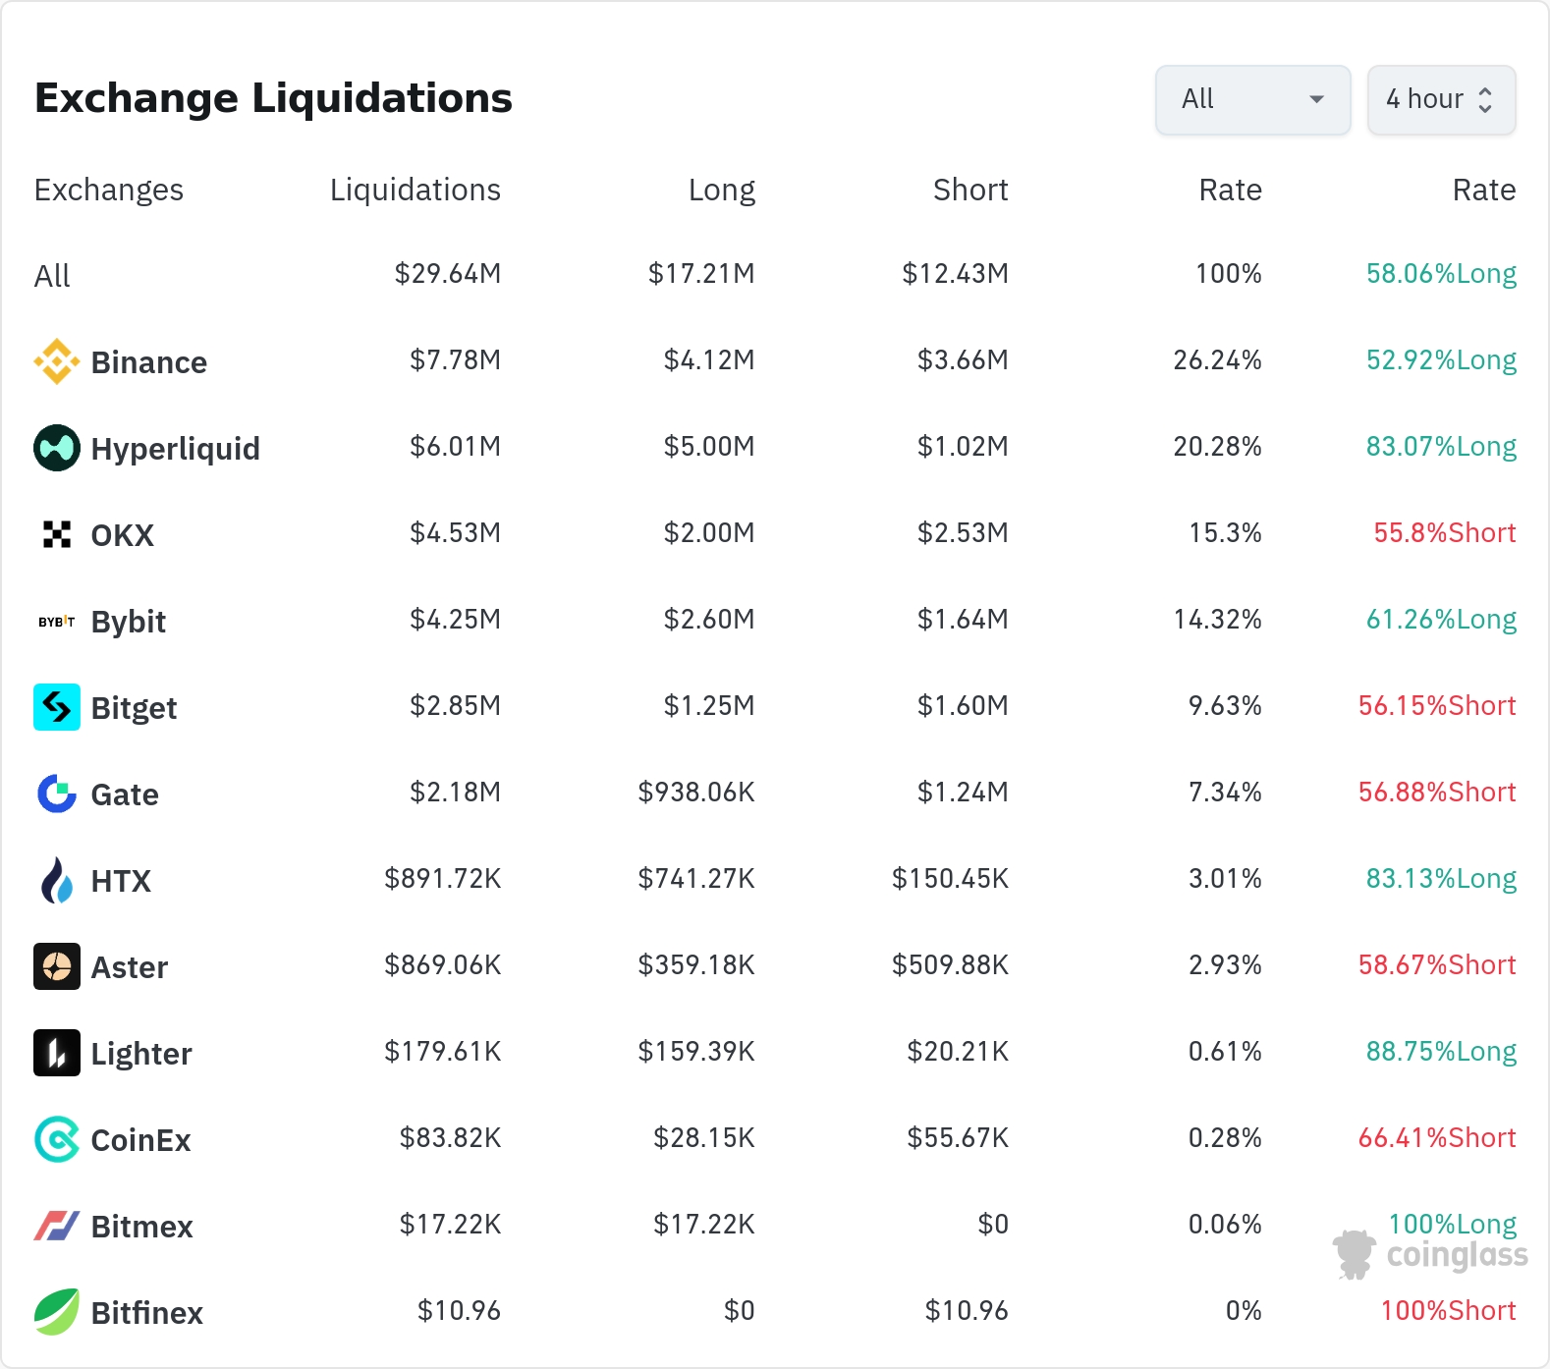Click the Bitfinex leaf logo icon

[57, 1312]
